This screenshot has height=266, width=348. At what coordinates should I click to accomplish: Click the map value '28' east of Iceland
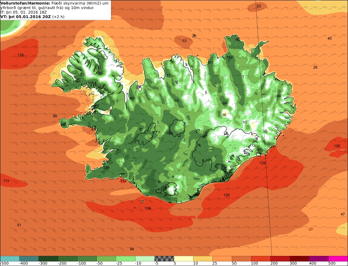coord(315,67)
